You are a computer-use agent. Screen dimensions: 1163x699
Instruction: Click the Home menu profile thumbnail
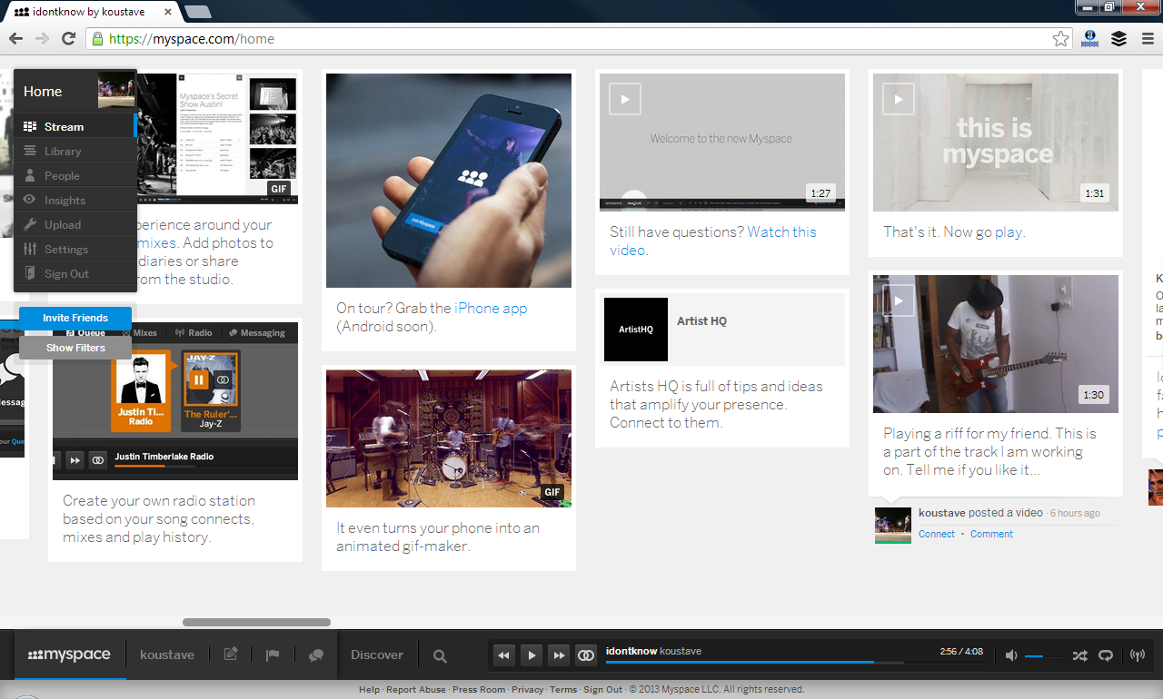pos(116,91)
